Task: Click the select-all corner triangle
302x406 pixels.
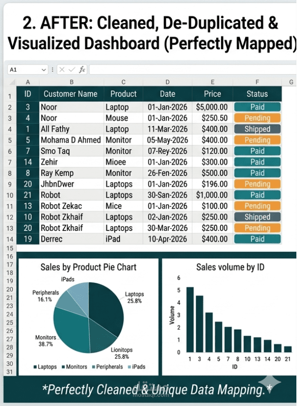Action: 12,82
